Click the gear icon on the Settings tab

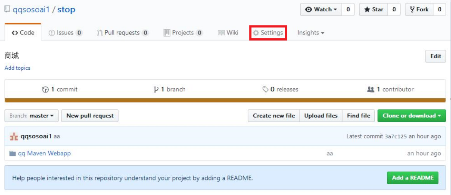click(256, 33)
